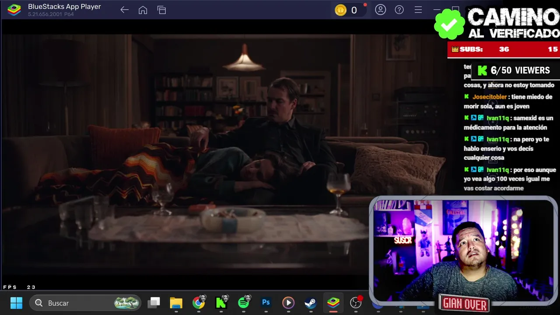
Task: Click the Kick badge beside Josecitobler
Action: tap(466, 97)
